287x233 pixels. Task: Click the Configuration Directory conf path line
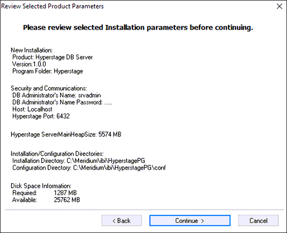[89, 168]
